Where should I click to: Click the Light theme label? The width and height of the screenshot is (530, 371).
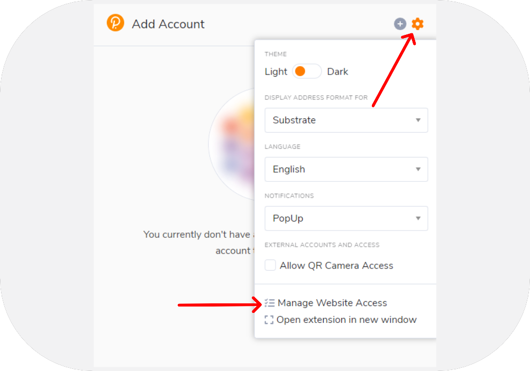coord(276,72)
